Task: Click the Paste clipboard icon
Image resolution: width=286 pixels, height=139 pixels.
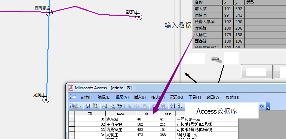Action: point(144,106)
